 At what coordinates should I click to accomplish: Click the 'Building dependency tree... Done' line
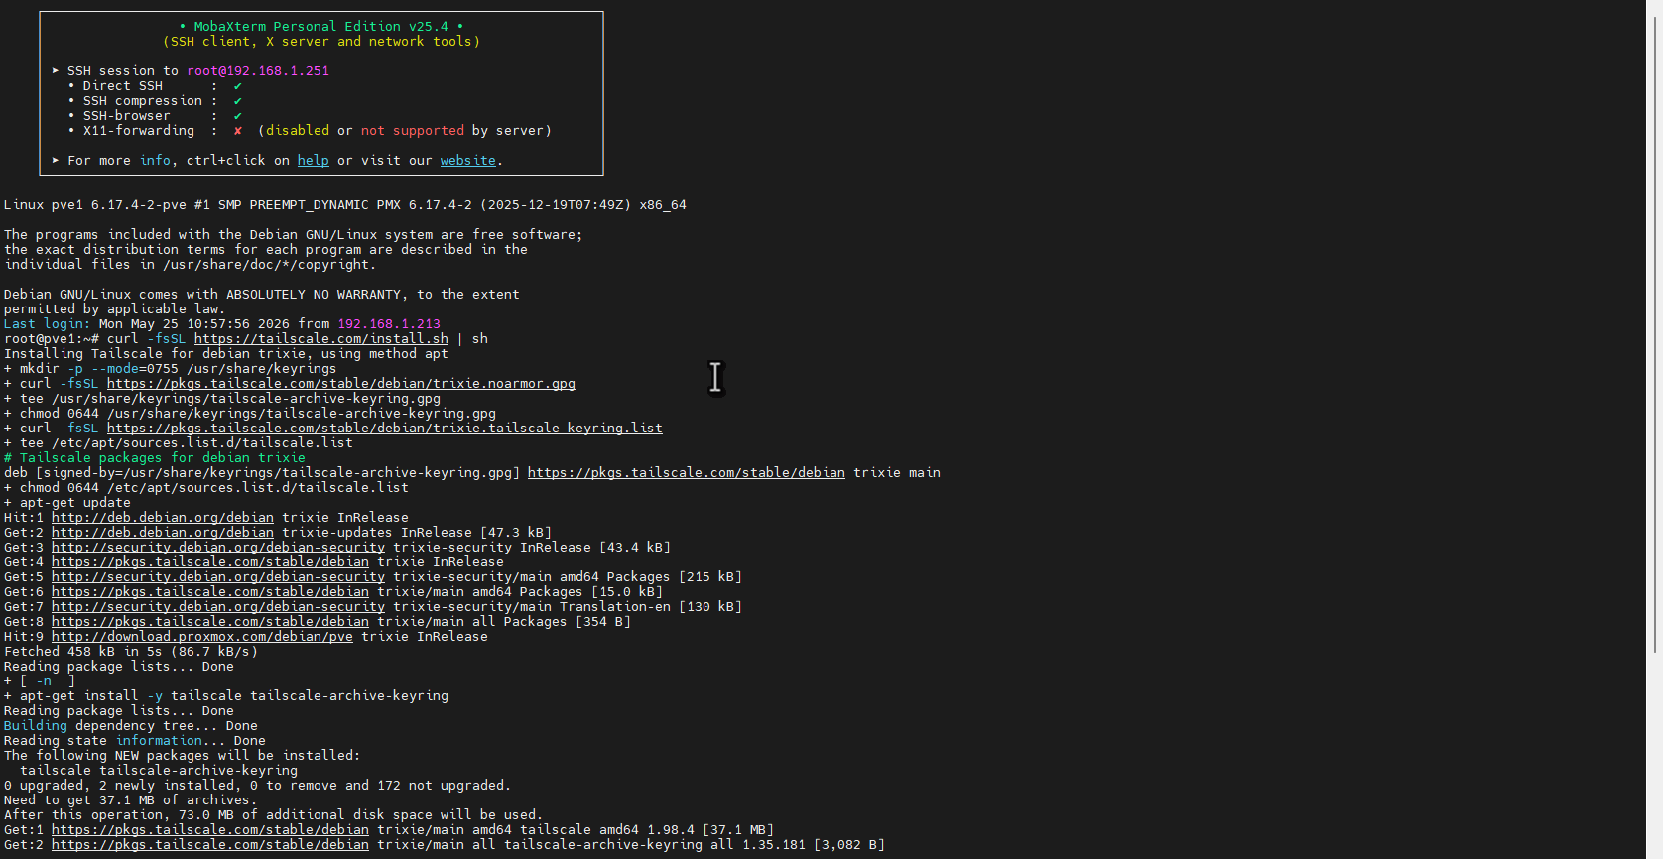pyautogui.click(x=131, y=726)
